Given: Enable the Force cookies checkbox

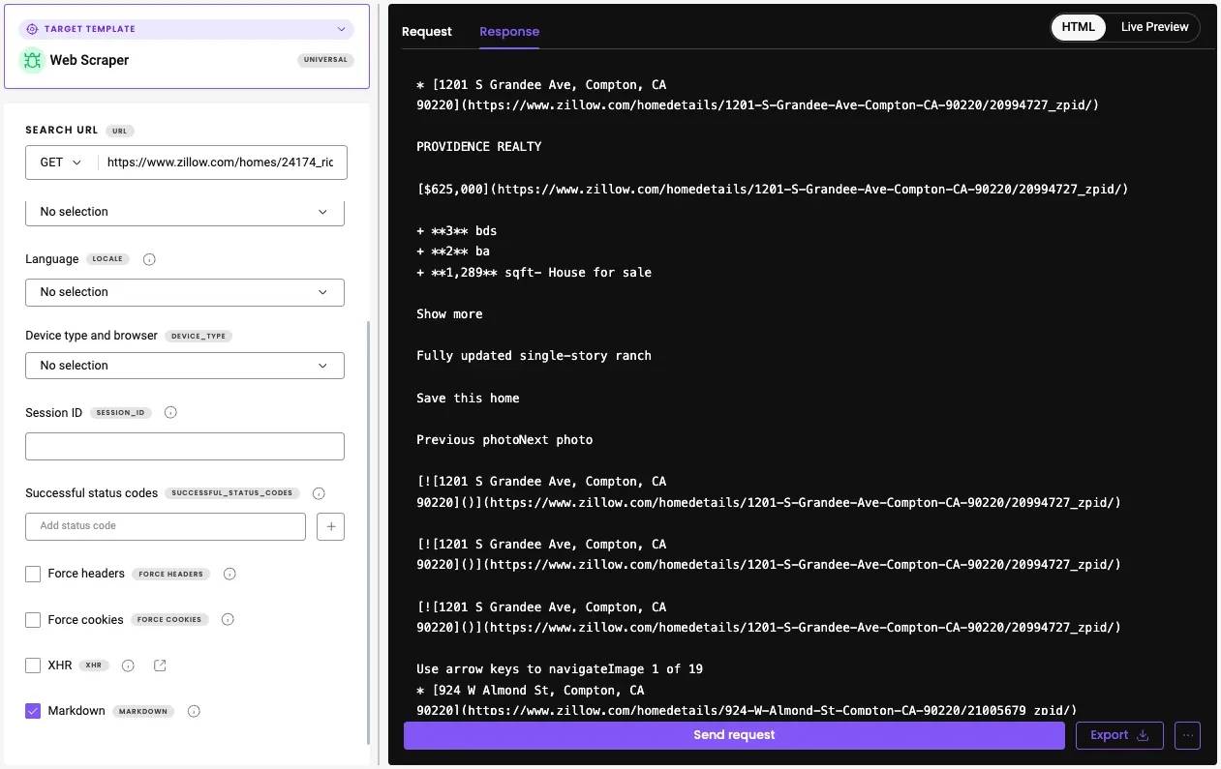Looking at the screenshot, I should point(33,620).
